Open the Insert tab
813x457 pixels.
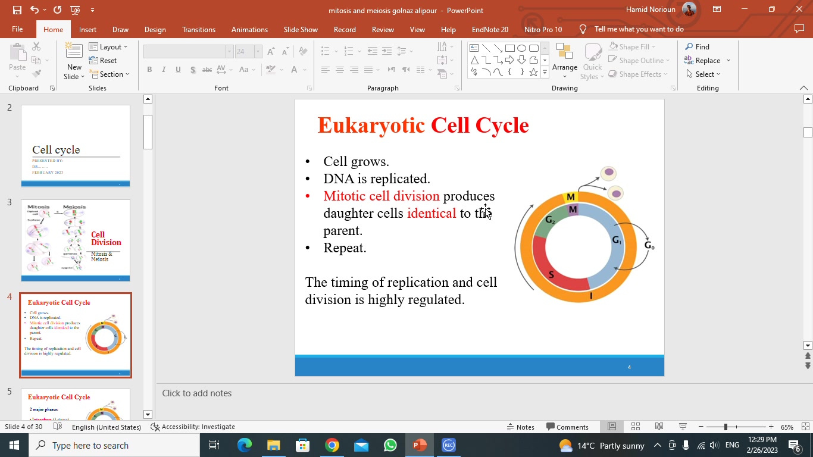click(x=87, y=29)
